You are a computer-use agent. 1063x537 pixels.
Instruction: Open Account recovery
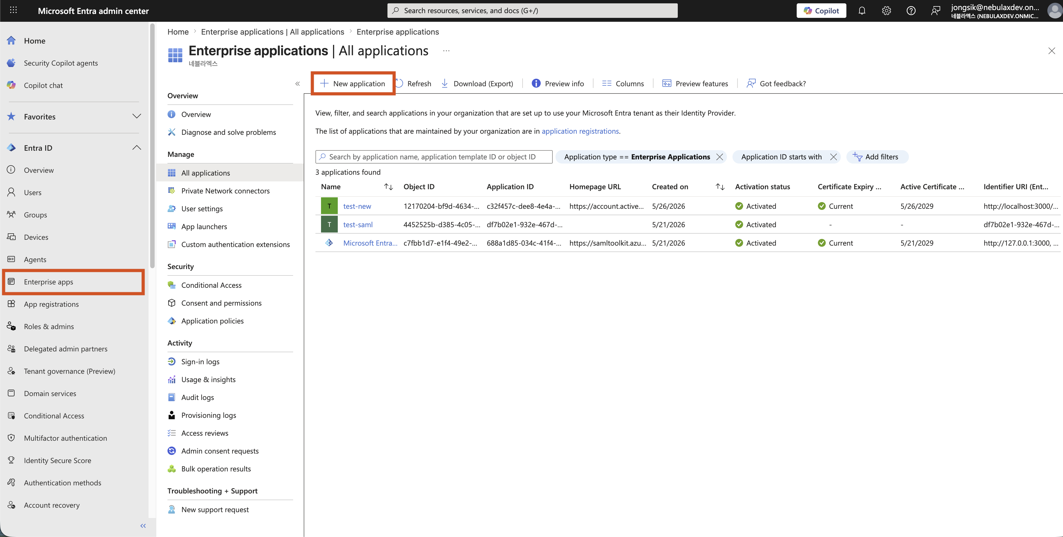(52, 505)
